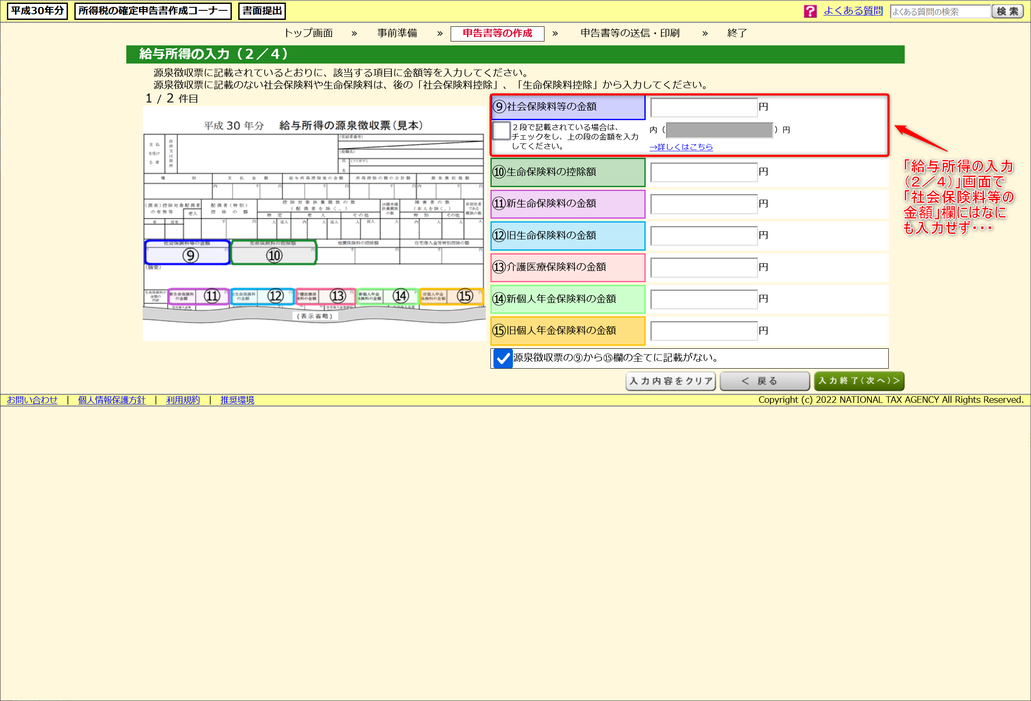
Task: Click the ⑬介護医療保険料の金額 pink label
Action: click(568, 268)
